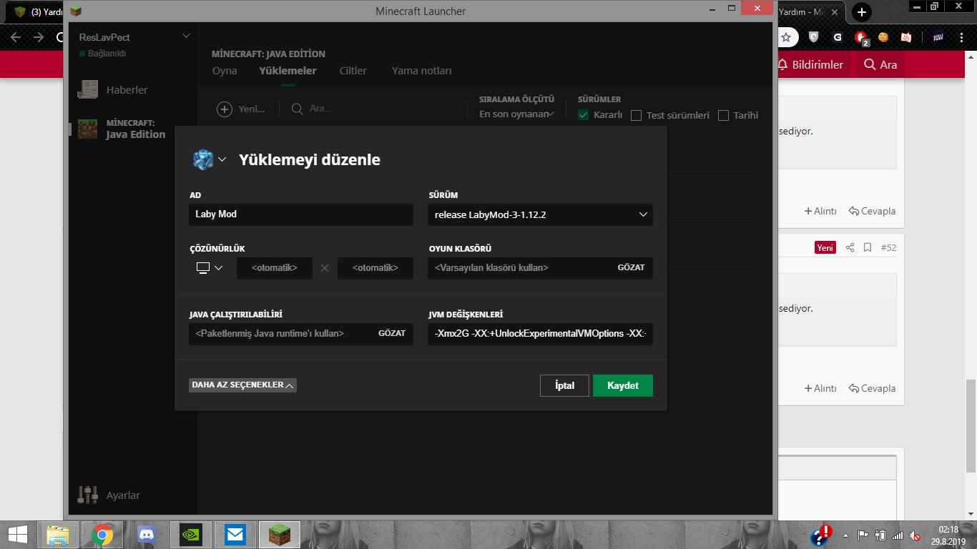Open Discord from the taskbar
The height and width of the screenshot is (549, 977).
(x=147, y=534)
